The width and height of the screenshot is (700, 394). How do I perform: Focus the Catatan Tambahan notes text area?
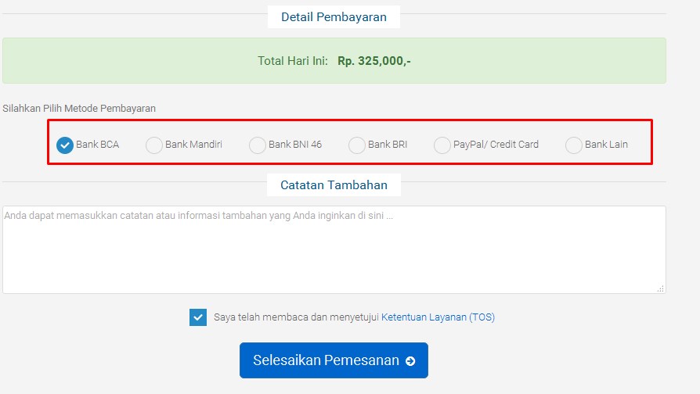334,249
